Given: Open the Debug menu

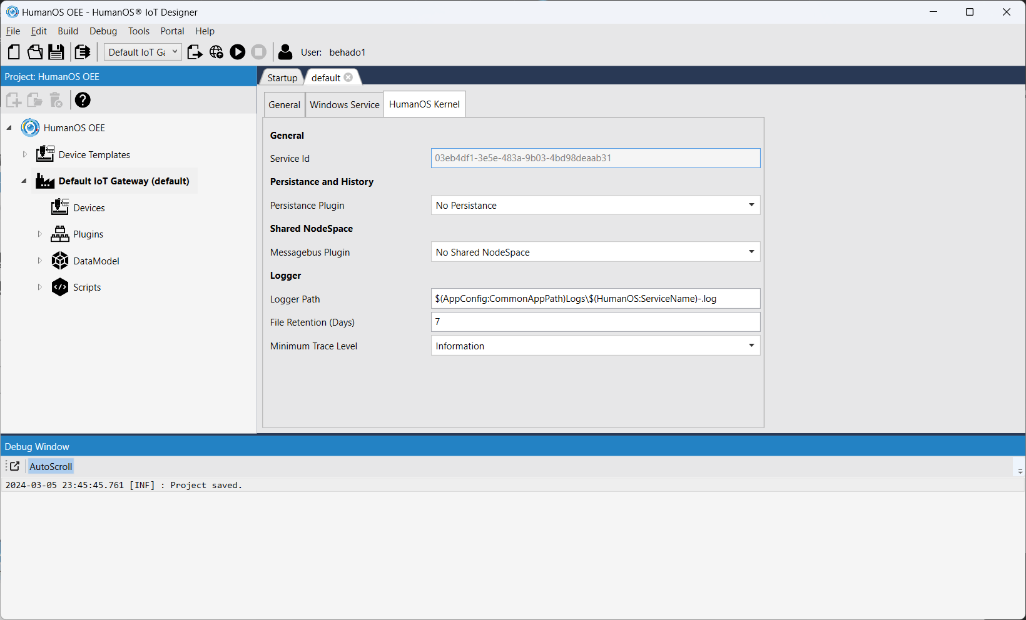Looking at the screenshot, I should pos(103,31).
